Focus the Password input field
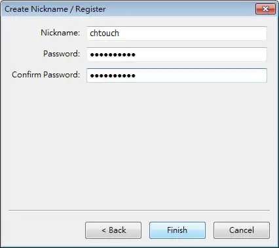Image resolution: width=279 pixels, height=248 pixels. (x=177, y=54)
